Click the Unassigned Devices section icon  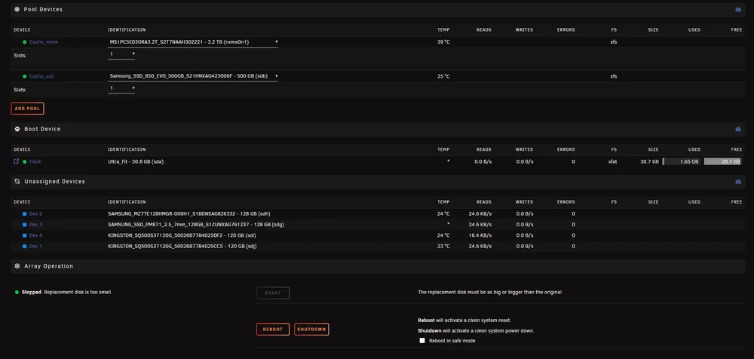click(x=17, y=182)
